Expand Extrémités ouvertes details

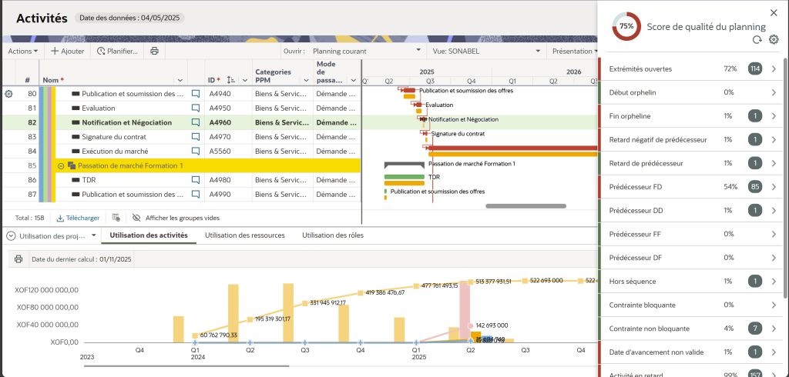point(774,68)
